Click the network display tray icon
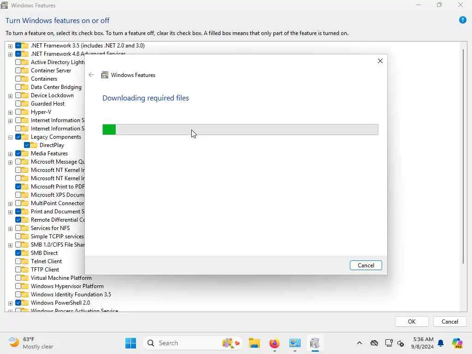Viewport: 472px width, 354px height. 389,343
